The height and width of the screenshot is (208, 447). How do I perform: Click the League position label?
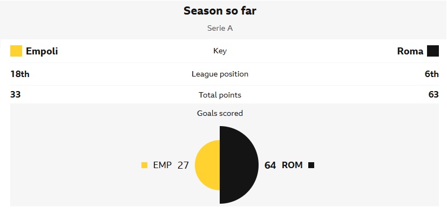(220, 74)
